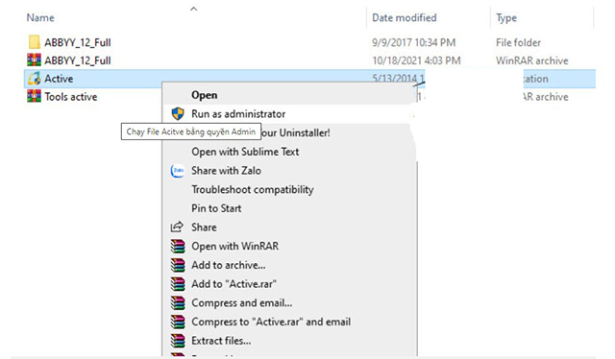
Task: Click WinRAR icon beside Open with WinRAR
Action: 178,246
